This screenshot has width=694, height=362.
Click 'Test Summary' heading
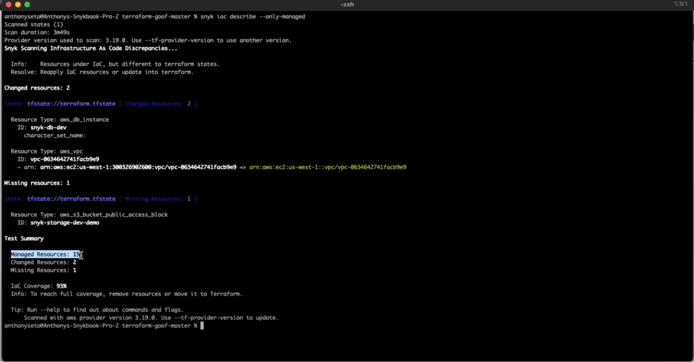(24, 239)
